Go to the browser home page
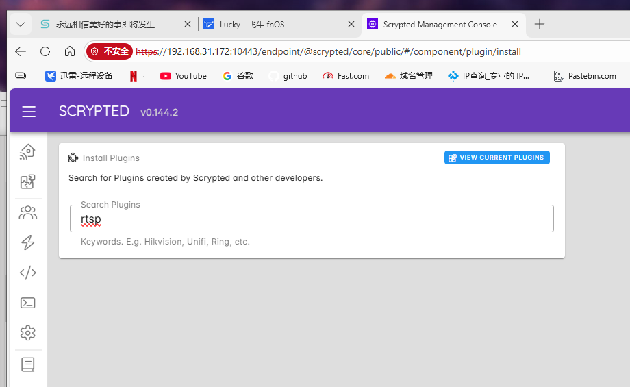This screenshot has width=630, height=387. pos(70,51)
